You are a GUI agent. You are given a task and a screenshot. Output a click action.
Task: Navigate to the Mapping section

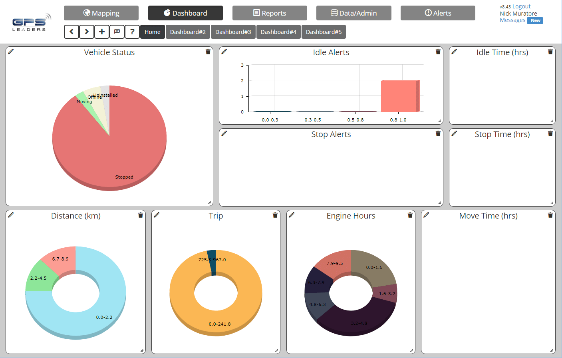click(x=101, y=13)
